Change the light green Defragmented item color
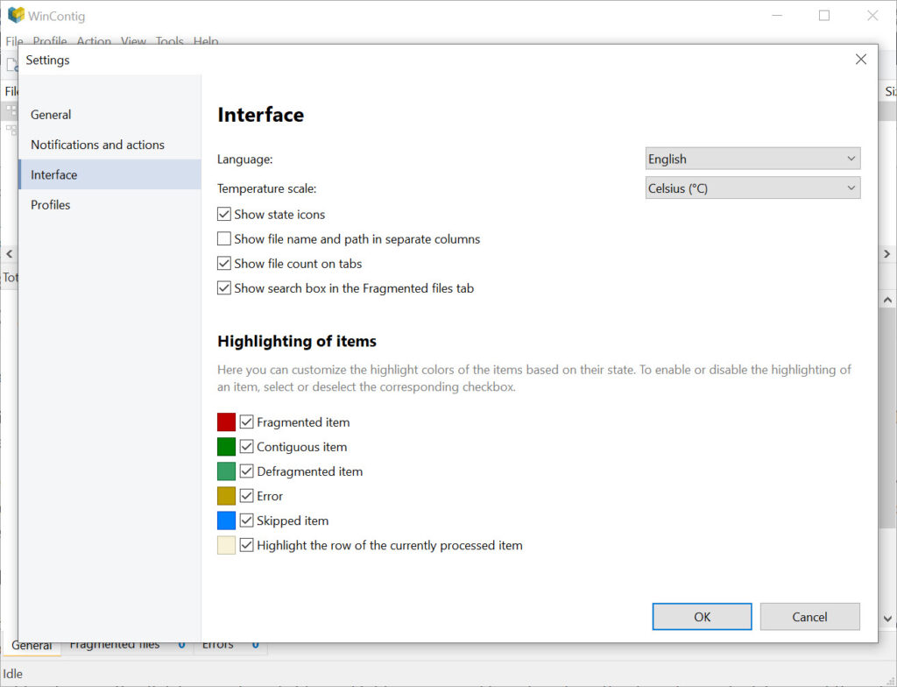Screen dimensions: 897x687 [x=227, y=471]
